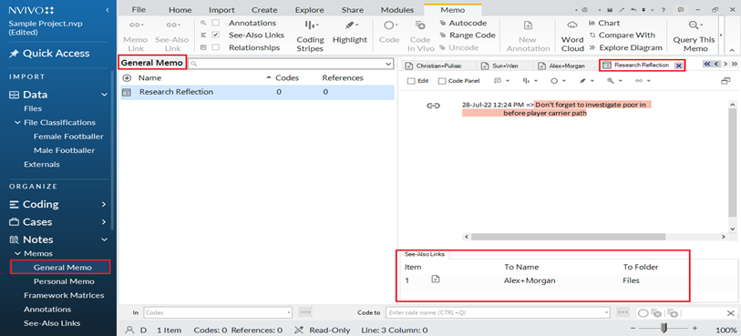Click the Word Cloud icon
Viewport: 741px width, 336px height.
coord(571,25)
